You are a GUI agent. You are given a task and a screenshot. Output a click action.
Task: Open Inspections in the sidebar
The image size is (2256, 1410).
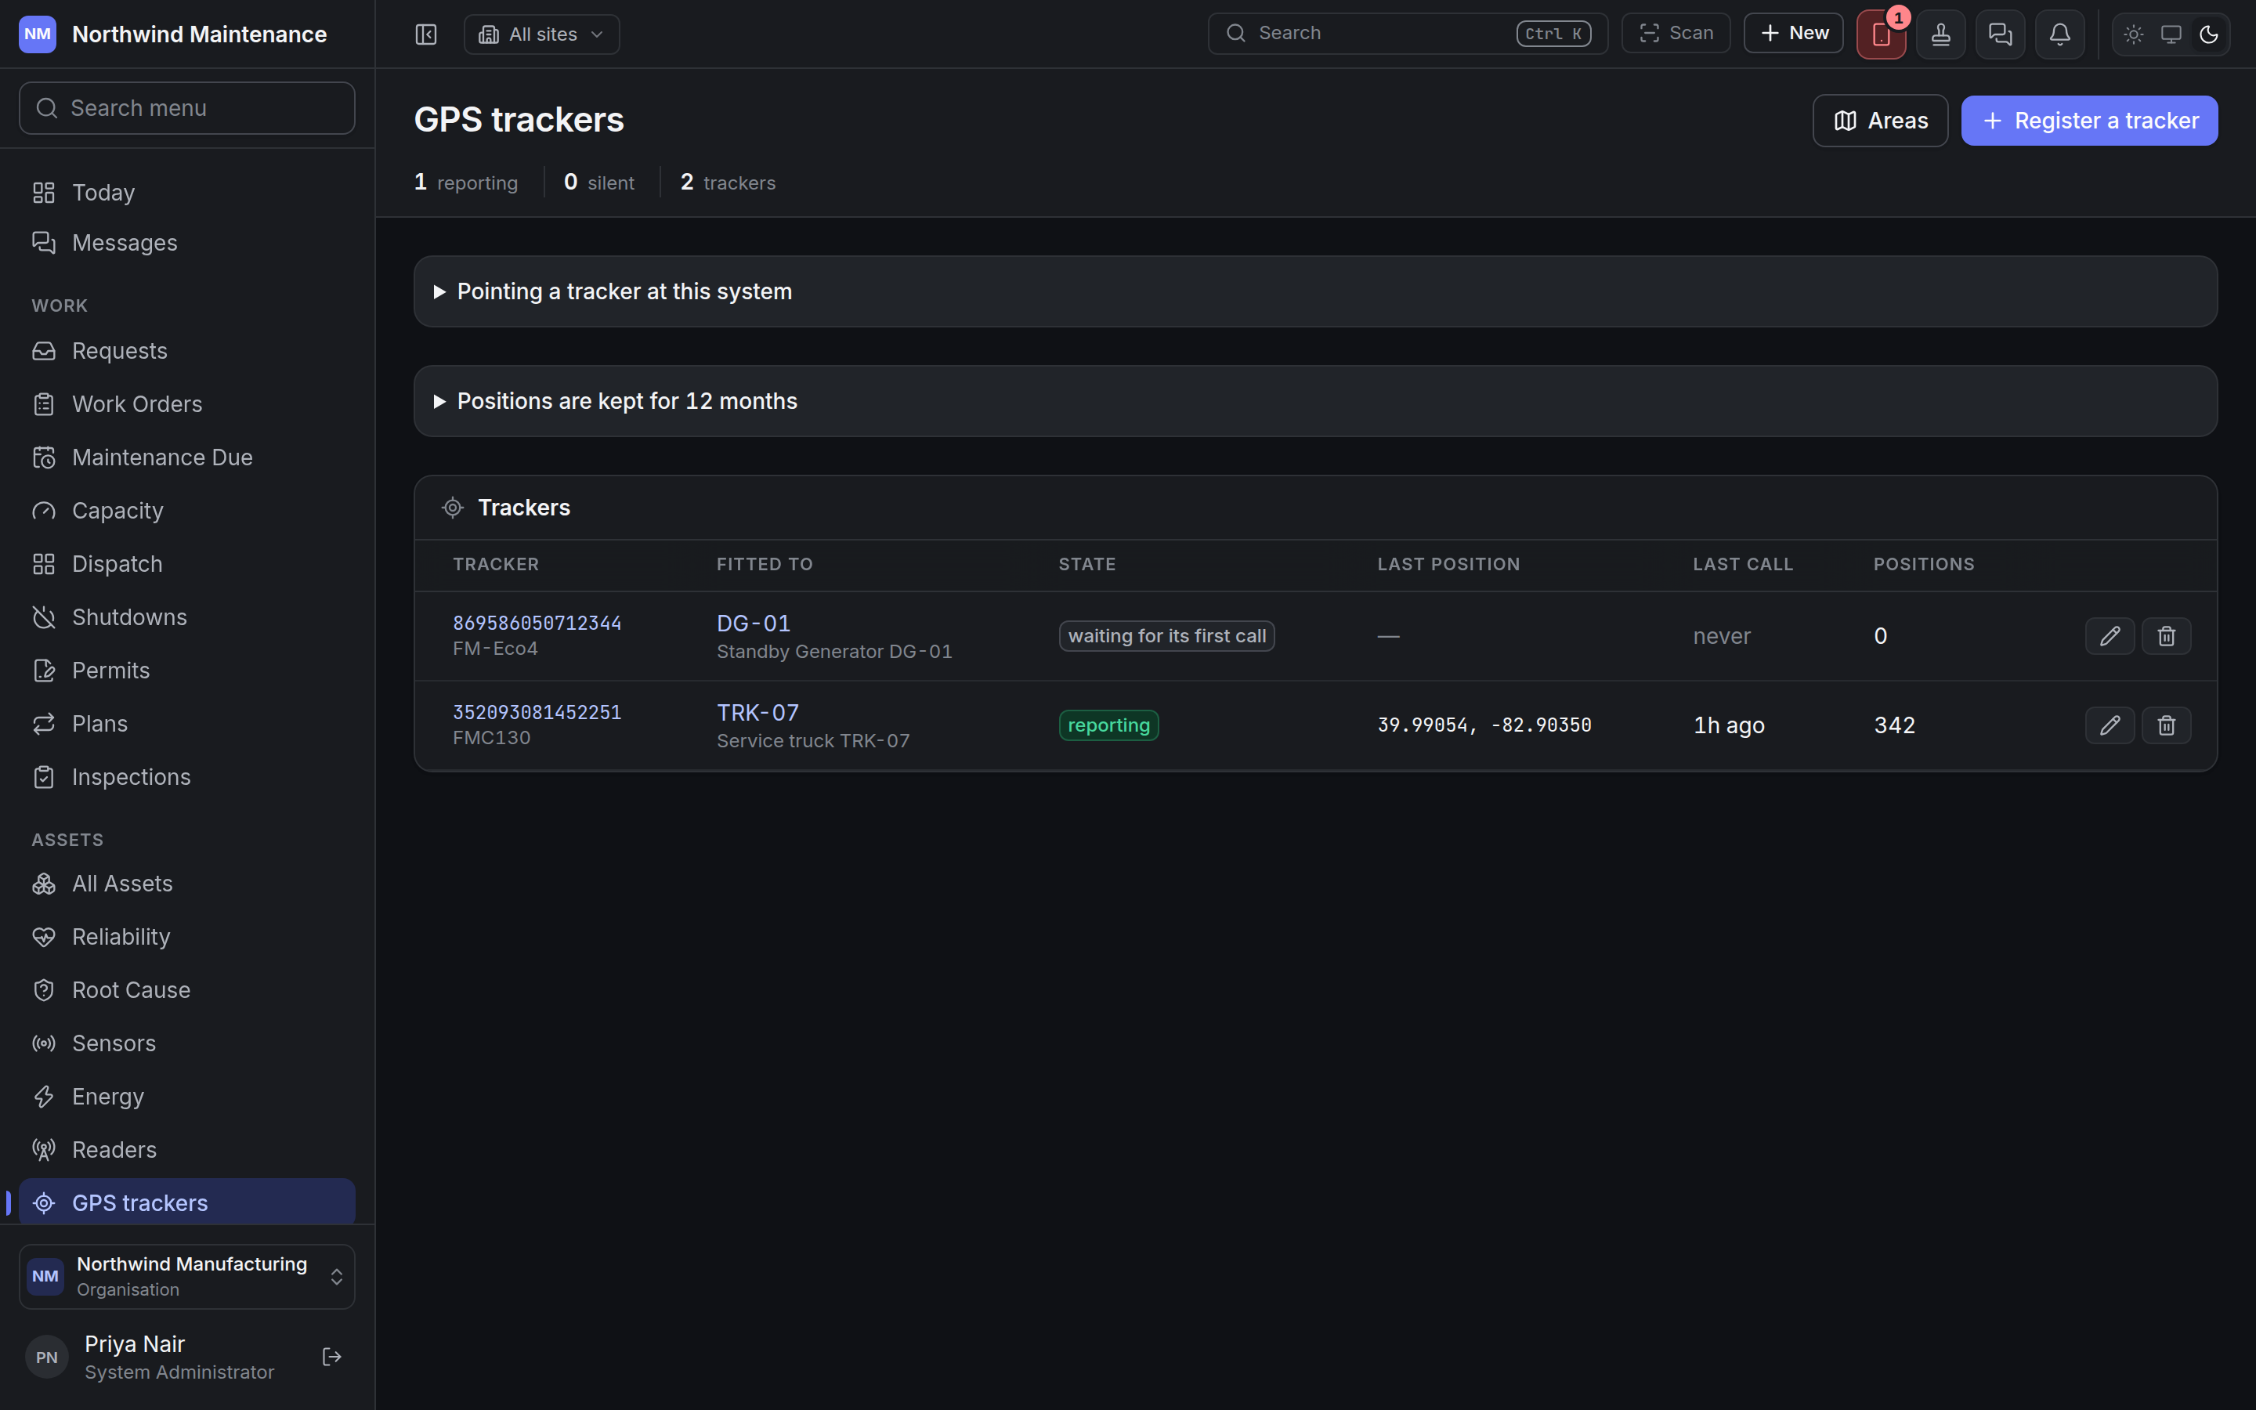187,777
